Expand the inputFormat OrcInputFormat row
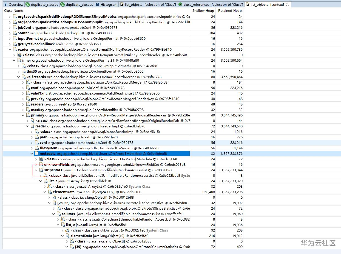Image resolution: width=341 pixels, height=254 pixels. [x=10, y=38]
